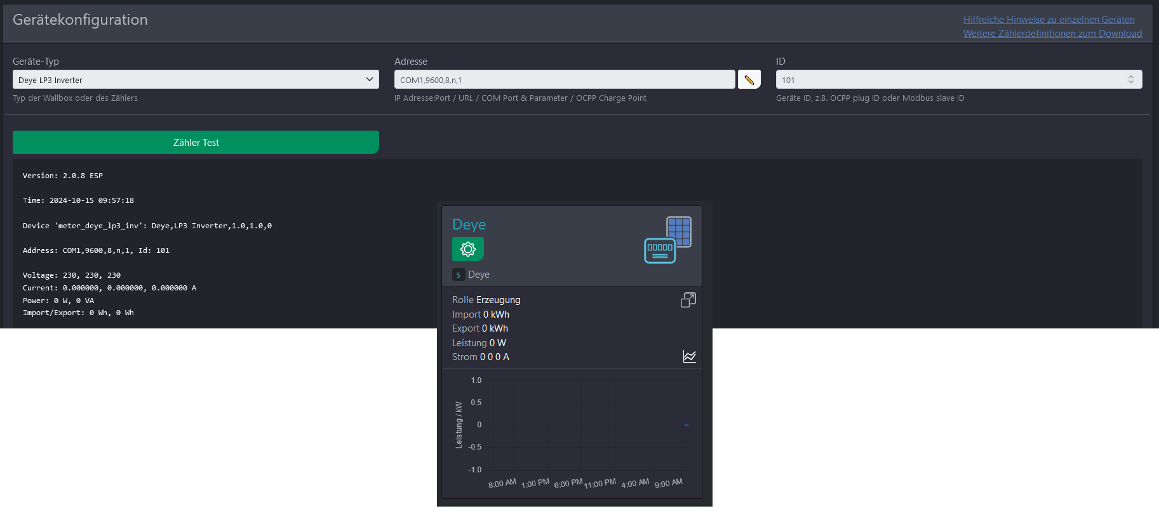
Task: Click the blue data point on the power chart
Action: click(x=687, y=425)
